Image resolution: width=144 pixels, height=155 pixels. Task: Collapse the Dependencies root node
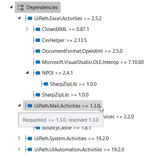pyautogui.click(x=11, y=7)
